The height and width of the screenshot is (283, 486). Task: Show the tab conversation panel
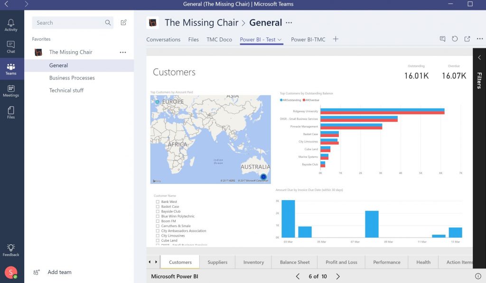tap(442, 39)
